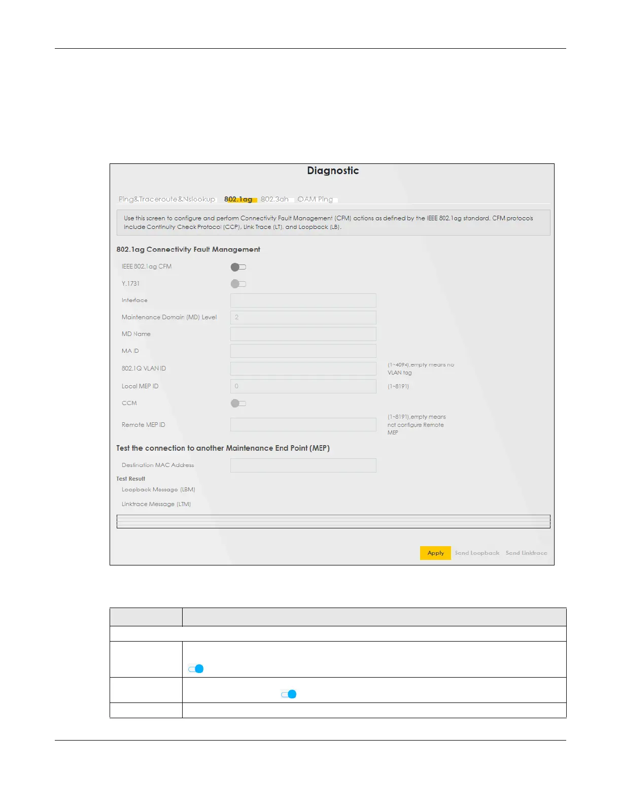Click the MA ID input field

[x=303, y=351]
